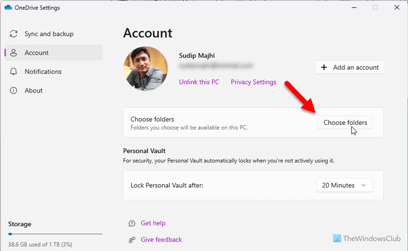Screen dimensions: 408x251
Task: Click the About info icon
Action: (13, 90)
